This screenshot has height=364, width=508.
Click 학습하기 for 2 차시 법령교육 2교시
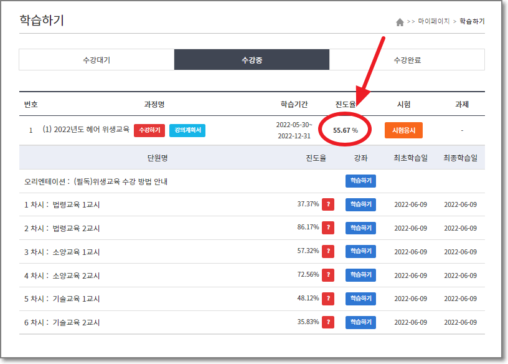pos(360,228)
